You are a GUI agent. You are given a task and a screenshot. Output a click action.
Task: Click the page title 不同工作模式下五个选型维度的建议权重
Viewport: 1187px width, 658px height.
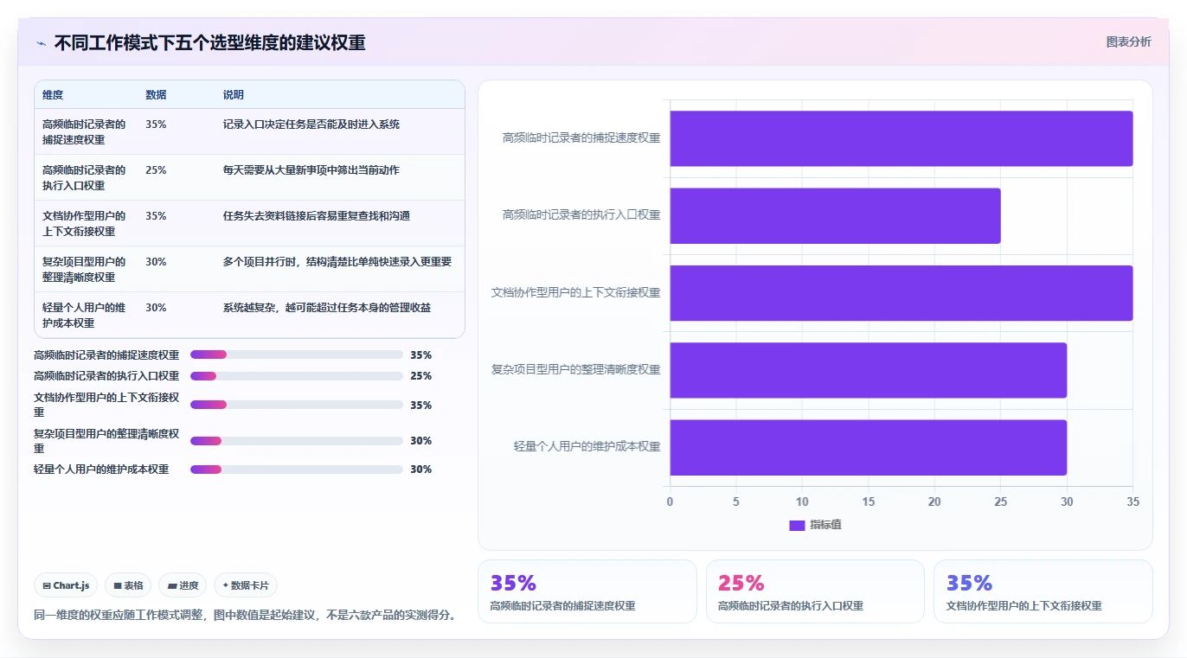pos(209,42)
